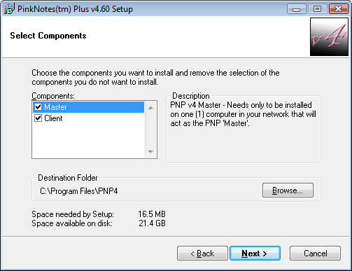Image resolution: width=352 pixels, height=271 pixels.
Task: Select the Client list item label
Action: point(53,118)
